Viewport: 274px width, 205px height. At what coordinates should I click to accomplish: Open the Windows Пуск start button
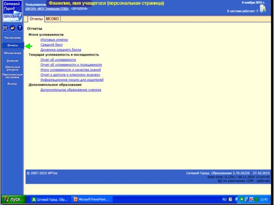click(x=14, y=200)
